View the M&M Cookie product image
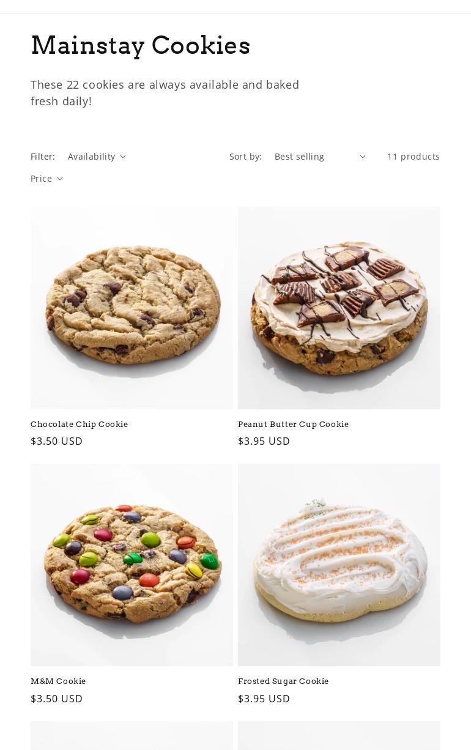The image size is (471, 750). (132, 565)
